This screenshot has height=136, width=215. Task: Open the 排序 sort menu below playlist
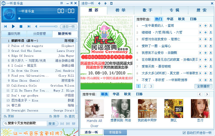(55, 116)
